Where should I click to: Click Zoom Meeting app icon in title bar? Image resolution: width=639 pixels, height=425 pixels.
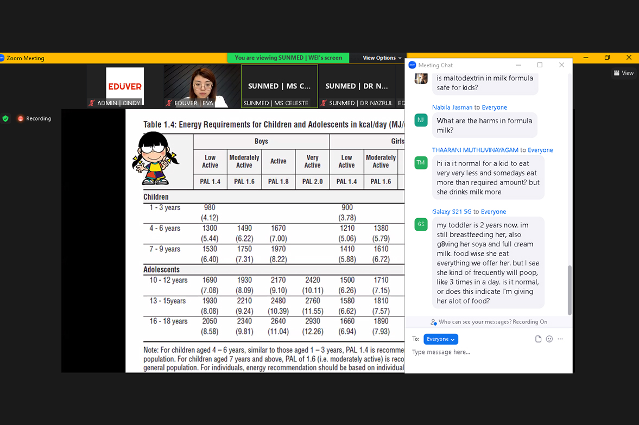tap(2, 58)
